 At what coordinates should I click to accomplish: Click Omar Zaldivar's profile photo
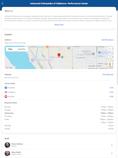pyautogui.click(x=7, y=145)
